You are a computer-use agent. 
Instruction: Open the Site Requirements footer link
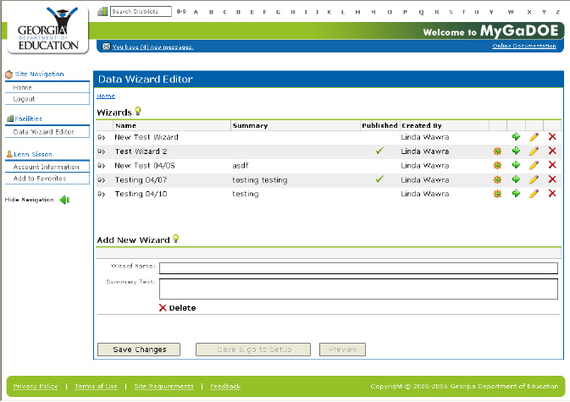coord(163,386)
